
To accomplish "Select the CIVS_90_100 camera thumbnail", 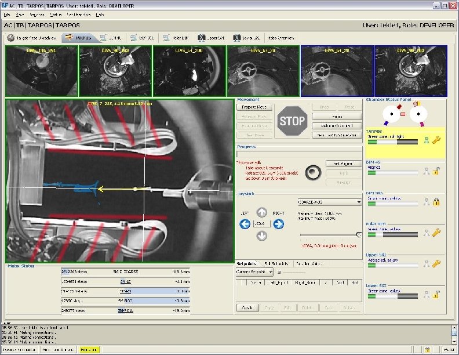I will tap(115, 71).
